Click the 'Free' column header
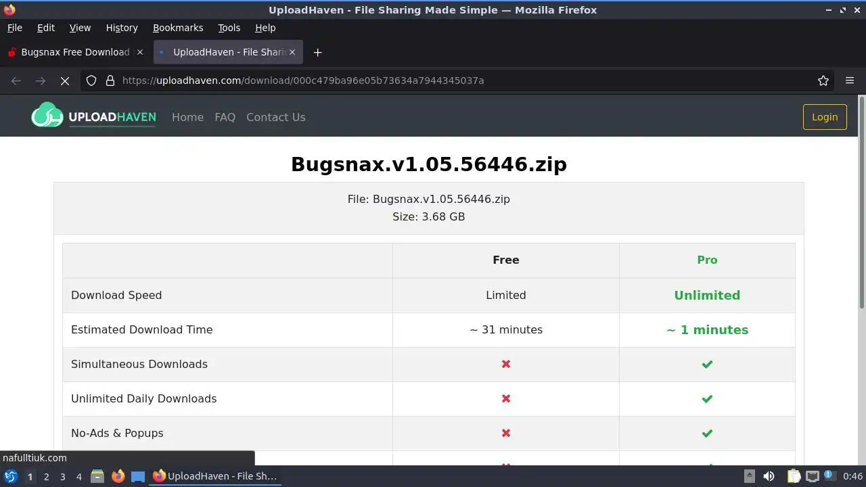The height and width of the screenshot is (487, 866). click(506, 260)
